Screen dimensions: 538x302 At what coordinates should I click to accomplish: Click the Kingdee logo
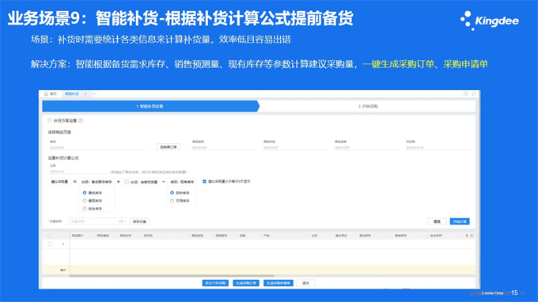pos(490,21)
